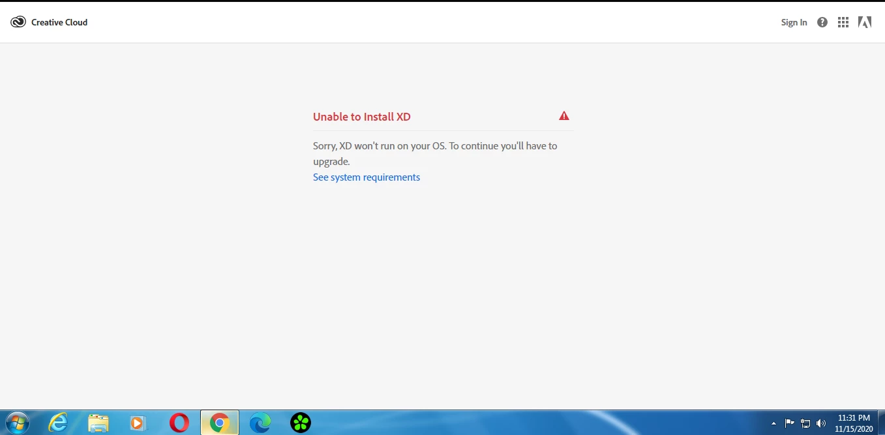Click the Sign In link
Viewport: 885px width, 435px height.
(794, 22)
